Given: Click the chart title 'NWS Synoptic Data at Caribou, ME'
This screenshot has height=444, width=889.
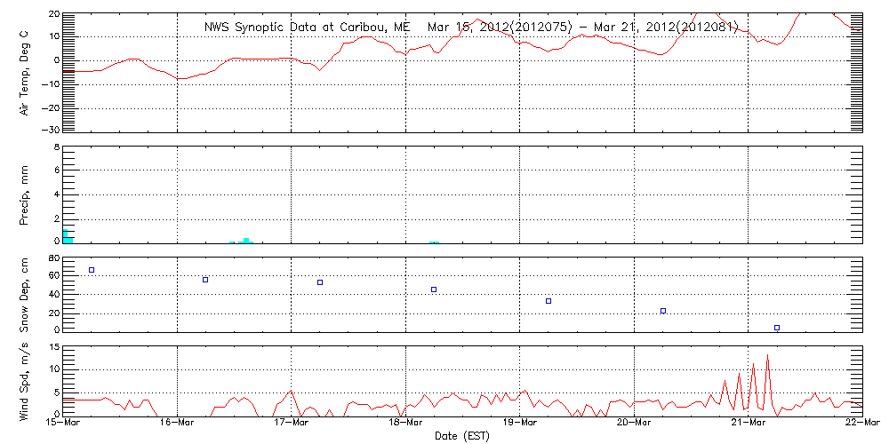Looking at the screenshot, I should [x=307, y=27].
